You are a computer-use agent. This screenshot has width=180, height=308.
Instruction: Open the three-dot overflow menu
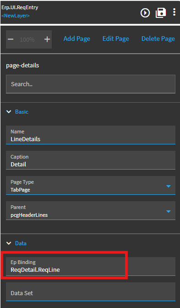[x=174, y=12]
